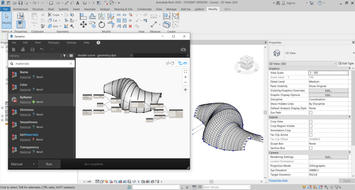Click the library filter funnel icon
Screen dimensions: 355x190
coord(64,56)
